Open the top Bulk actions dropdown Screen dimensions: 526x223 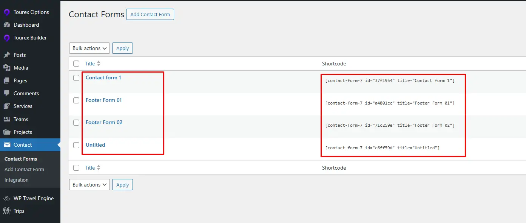pos(89,48)
